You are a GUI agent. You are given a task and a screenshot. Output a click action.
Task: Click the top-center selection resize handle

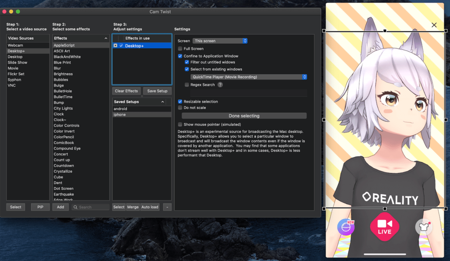pyautogui.click(x=385, y=31)
